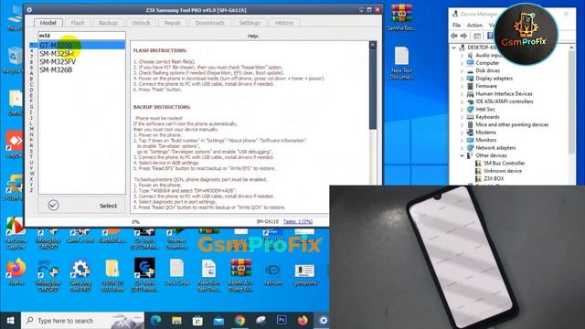This screenshot has height=329, width=585.
Task: Open the File menu in Device Manager
Action: coord(457,25)
